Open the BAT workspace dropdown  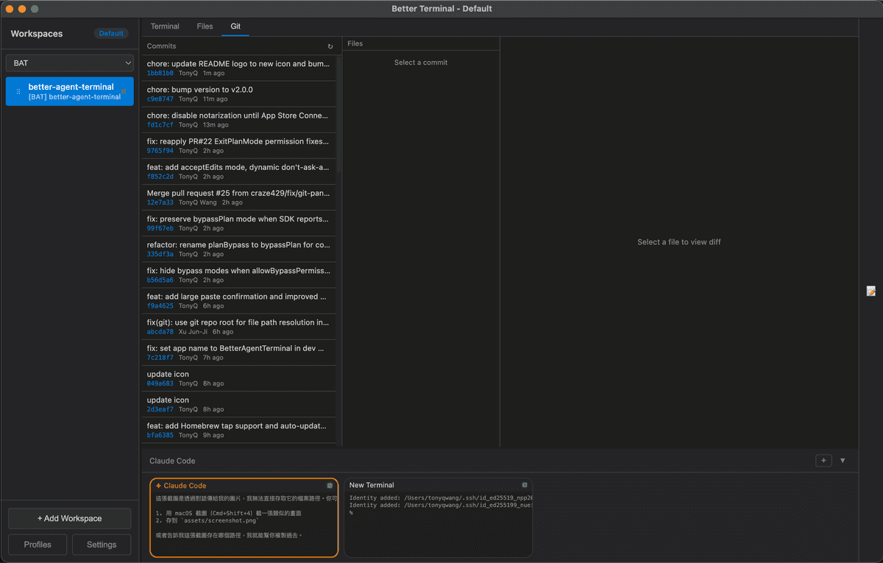pyautogui.click(x=69, y=63)
